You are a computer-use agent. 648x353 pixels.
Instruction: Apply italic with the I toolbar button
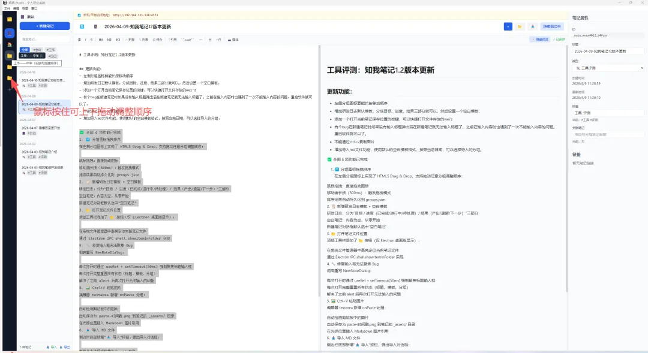(86, 40)
